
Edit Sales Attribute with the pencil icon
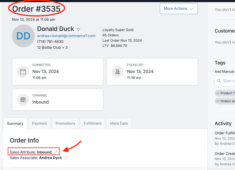(56, 152)
